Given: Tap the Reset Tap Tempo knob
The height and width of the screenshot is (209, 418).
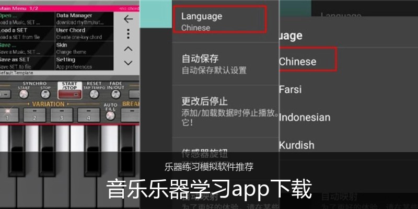Looking at the screenshot, I should pyautogui.click(x=94, y=94).
